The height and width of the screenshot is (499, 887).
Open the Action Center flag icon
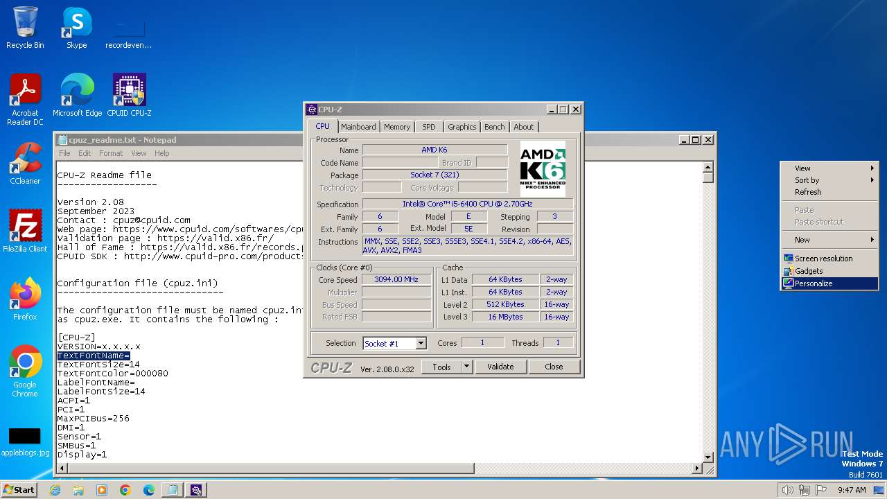(820, 490)
